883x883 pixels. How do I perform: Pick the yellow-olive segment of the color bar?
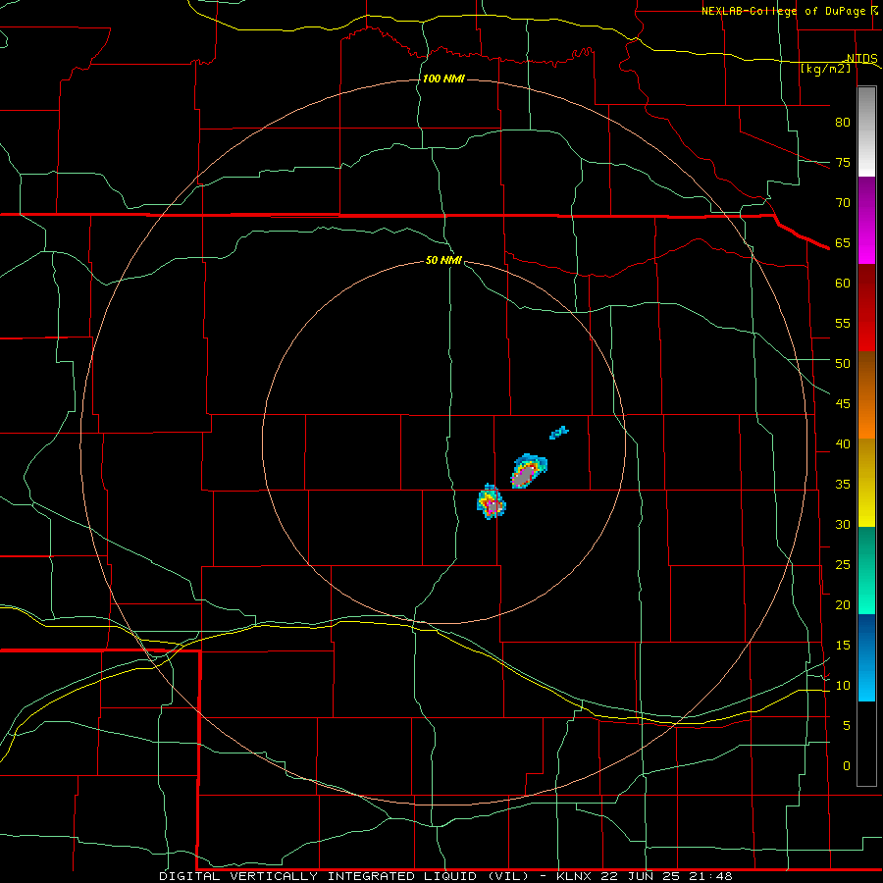[866, 483]
